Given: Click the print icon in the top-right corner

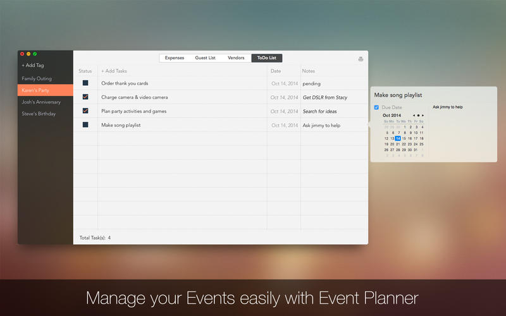Looking at the screenshot, I should 361,59.
